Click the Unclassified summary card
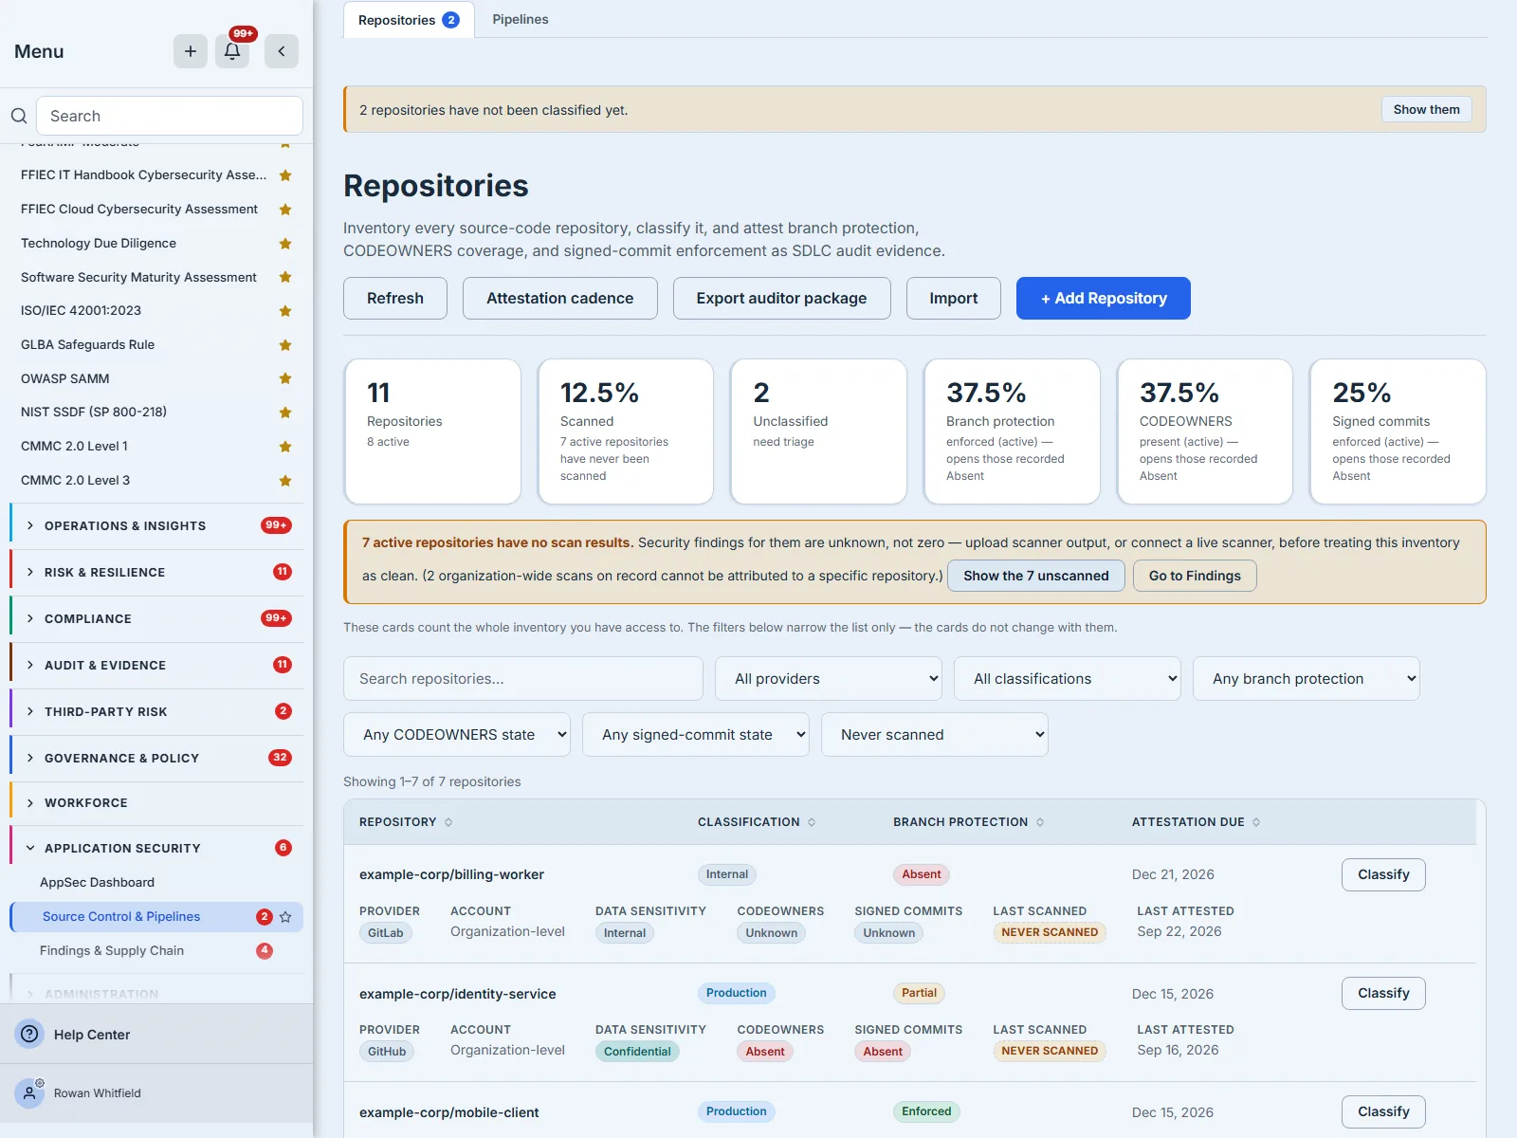 point(818,431)
